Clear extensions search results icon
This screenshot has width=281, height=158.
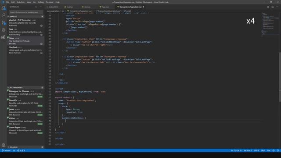click(36, 7)
